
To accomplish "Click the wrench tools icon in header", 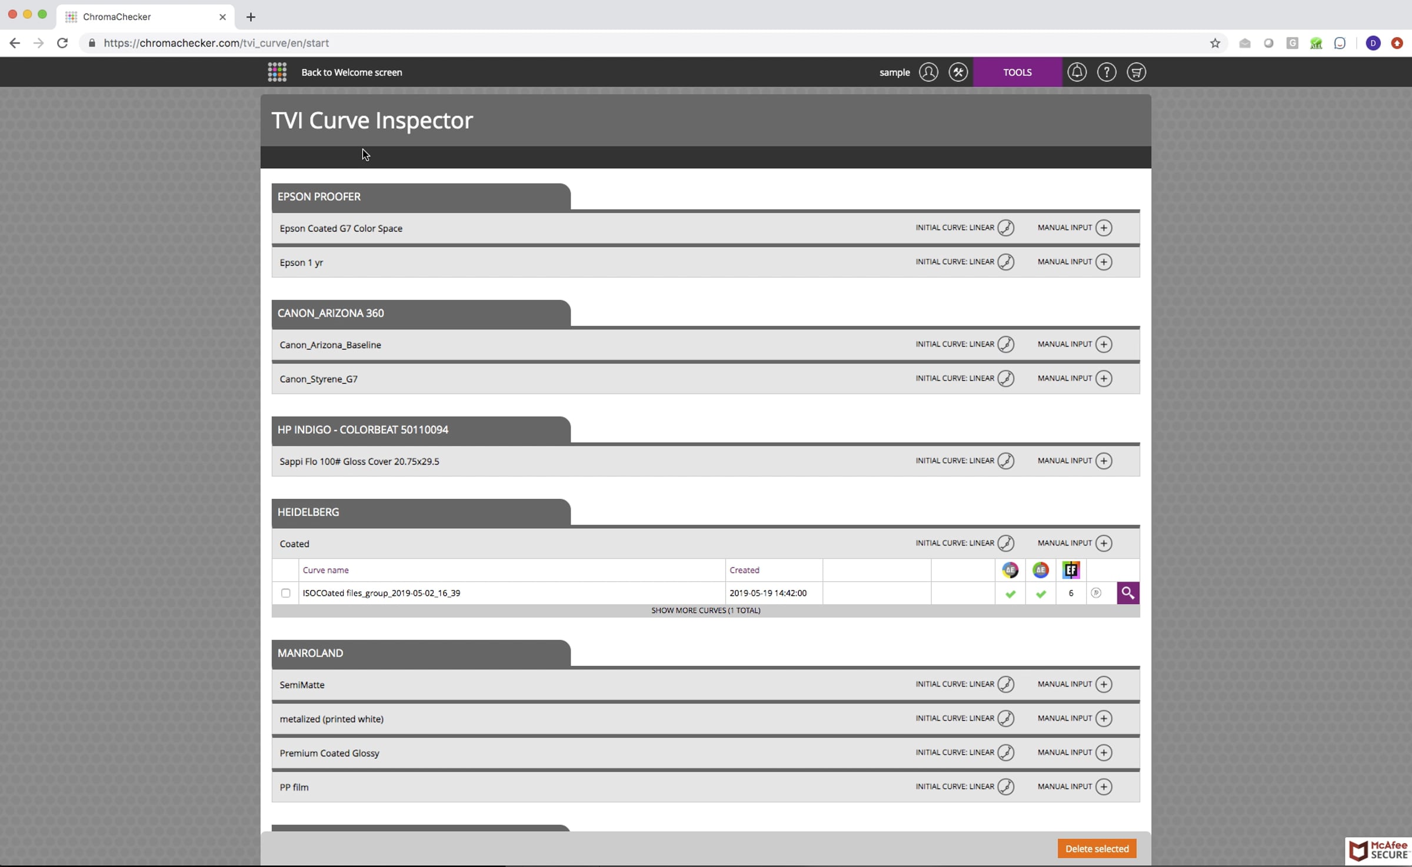I will pyautogui.click(x=958, y=72).
